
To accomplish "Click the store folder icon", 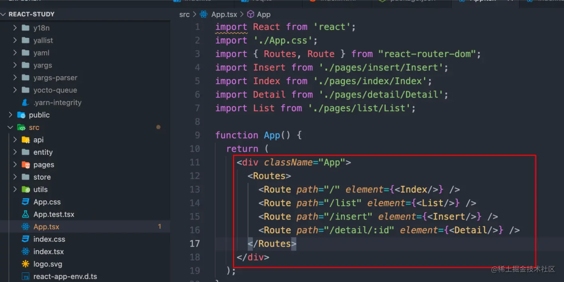I will coord(26,177).
